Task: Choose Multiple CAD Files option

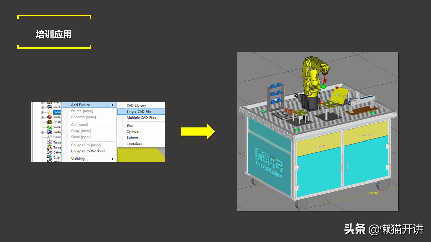Action: pyautogui.click(x=141, y=118)
